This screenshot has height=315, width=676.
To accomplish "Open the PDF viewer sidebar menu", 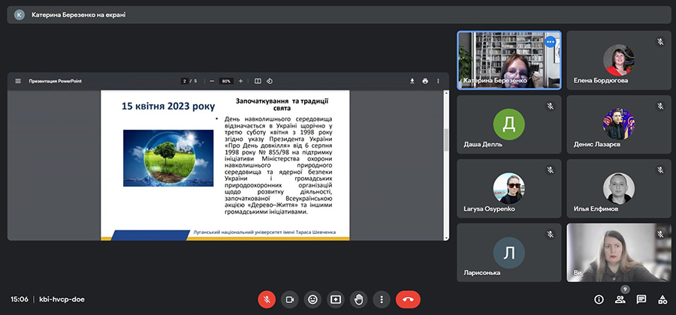I will click(x=18, y=81).
